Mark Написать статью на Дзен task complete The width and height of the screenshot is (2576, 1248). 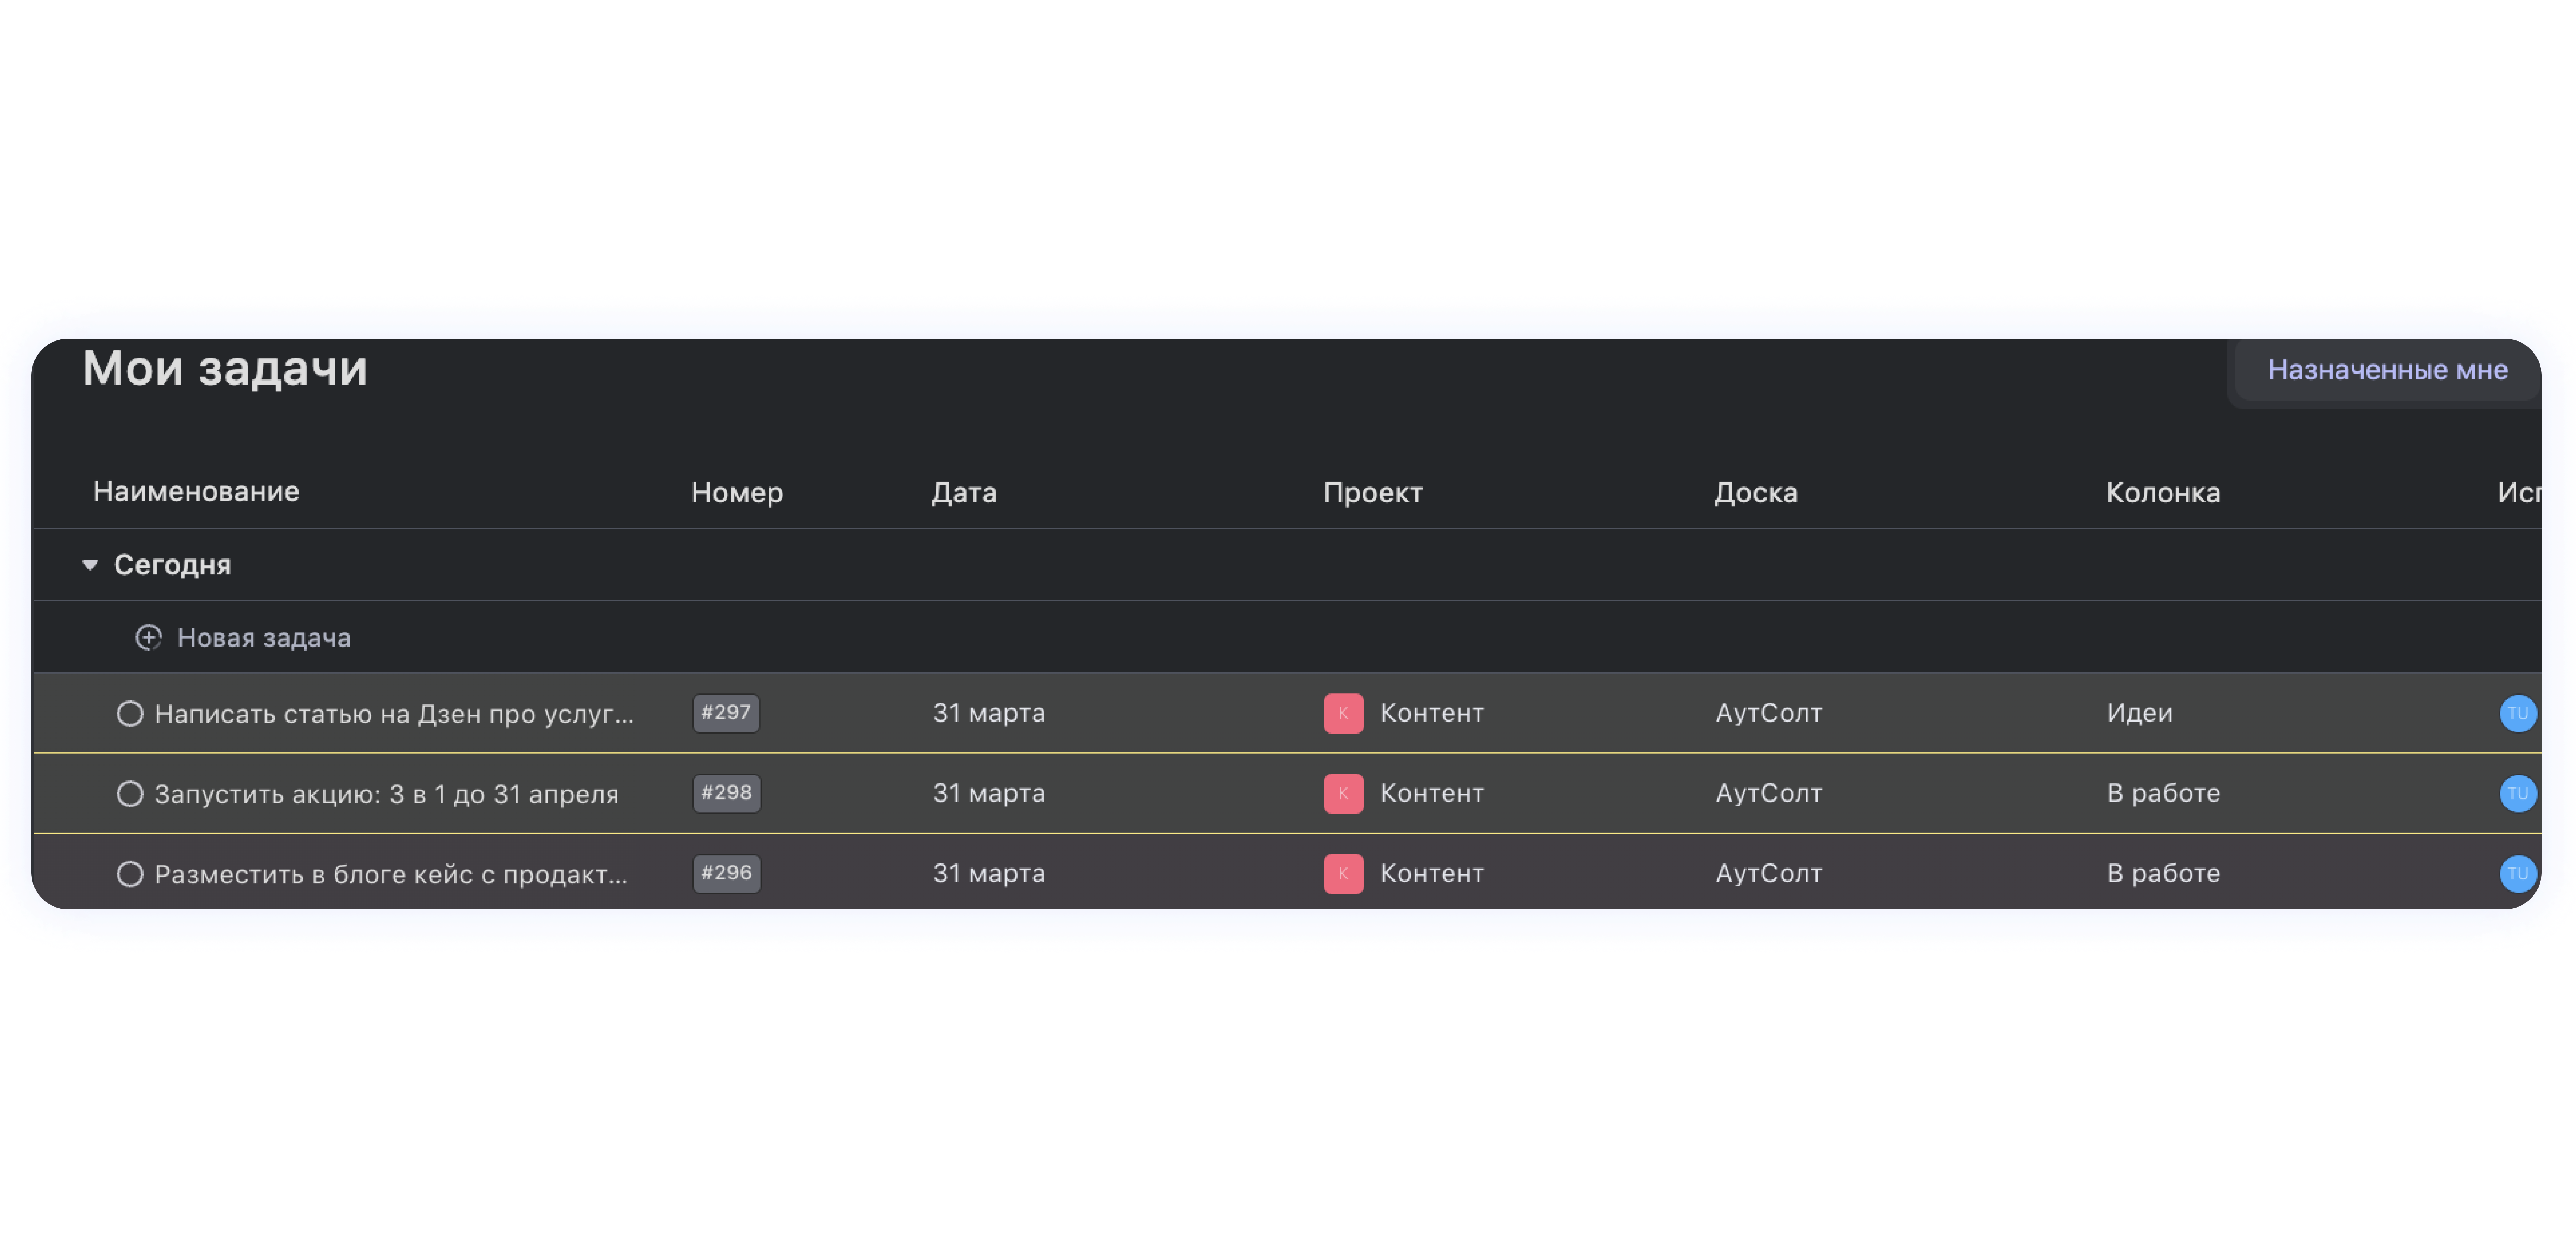click(130, 713)
